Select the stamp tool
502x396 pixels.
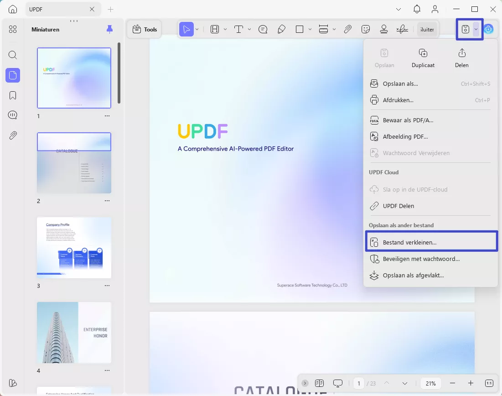[x=384, y=30]
